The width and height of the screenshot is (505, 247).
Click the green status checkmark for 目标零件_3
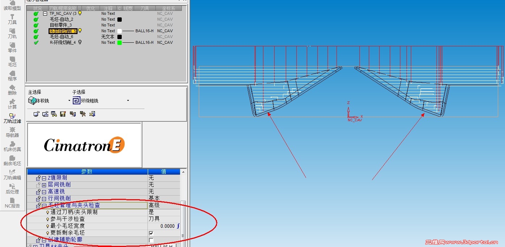coord(36,25)
